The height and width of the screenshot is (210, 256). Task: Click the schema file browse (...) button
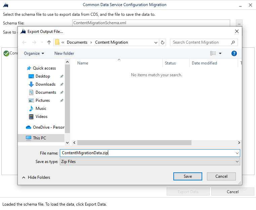(239, 23)
